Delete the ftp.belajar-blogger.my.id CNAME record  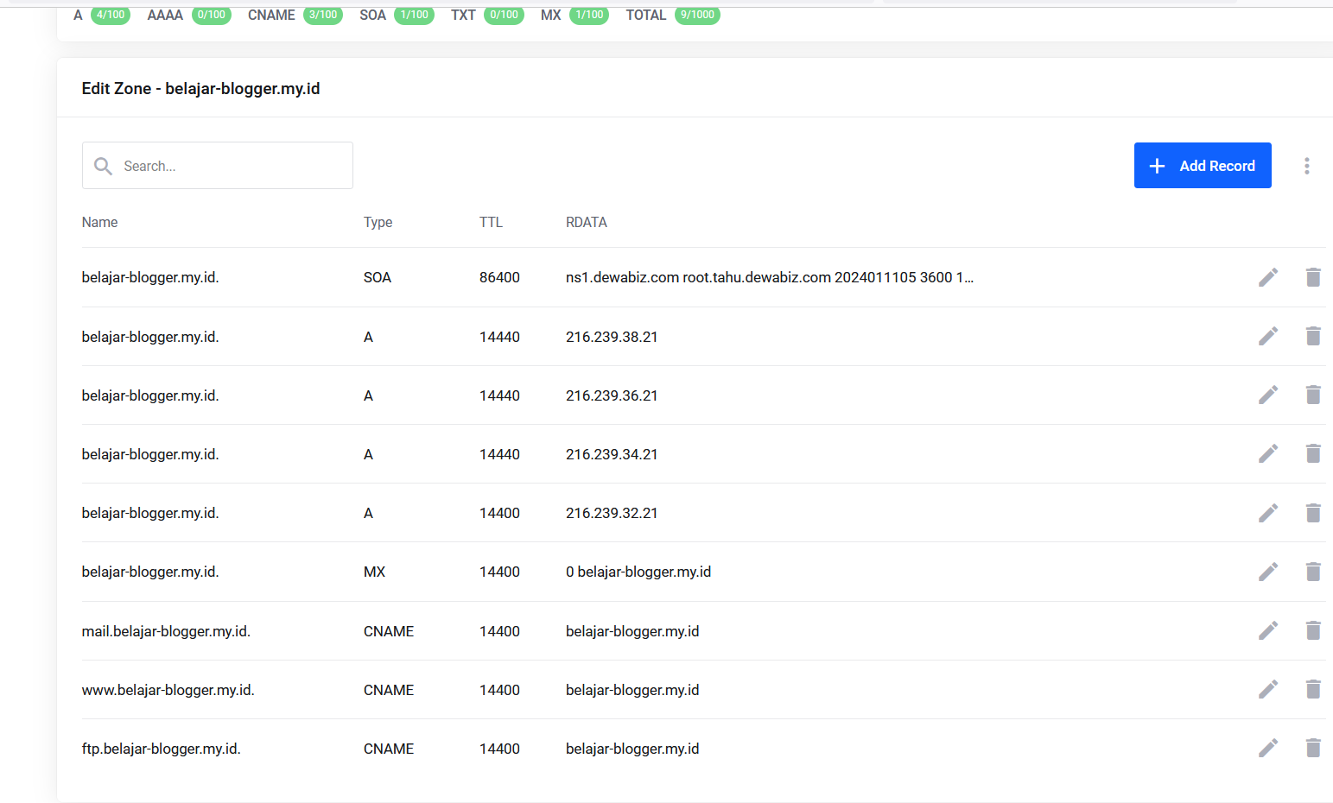tap(1312, 748)
